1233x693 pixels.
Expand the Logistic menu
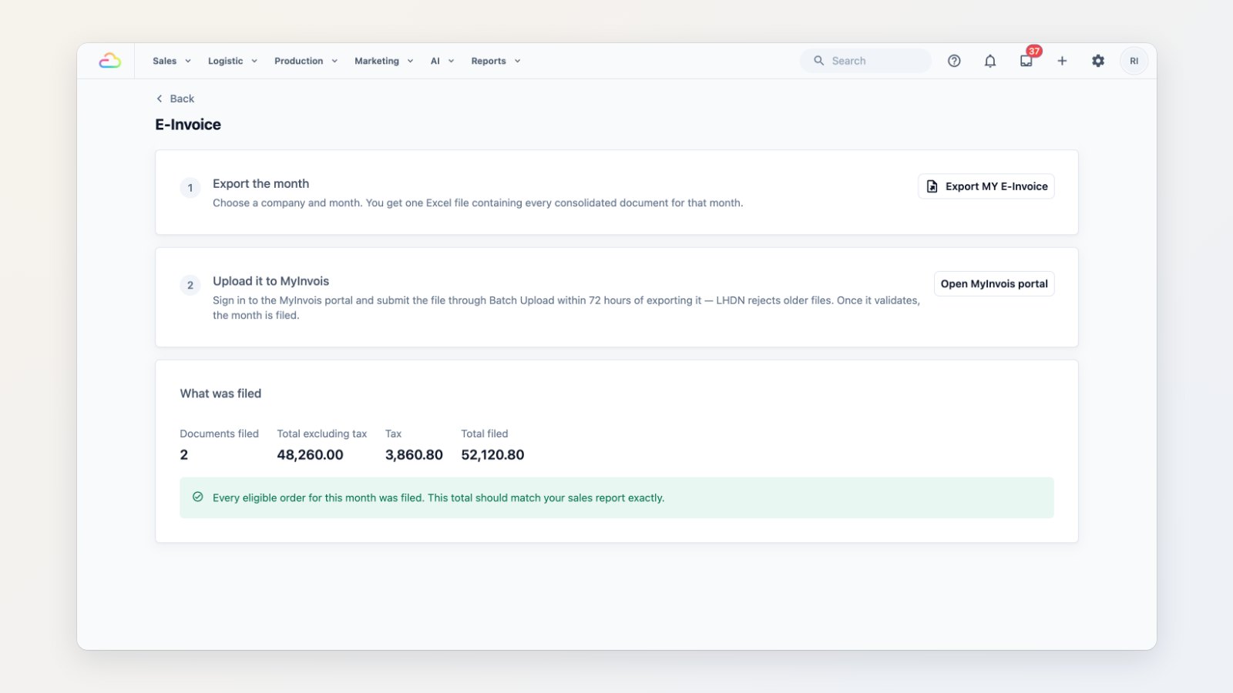coord(232,61)
